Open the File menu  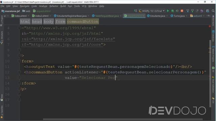[2, 6]
